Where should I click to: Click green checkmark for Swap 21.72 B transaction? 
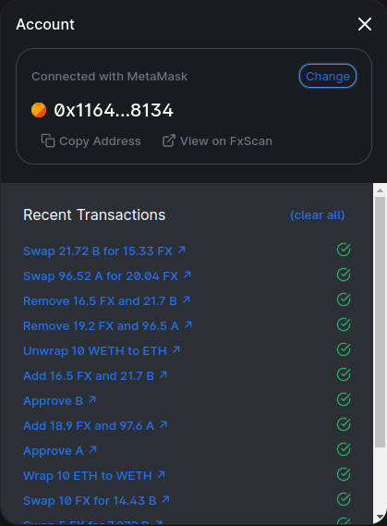tap(344, 250)
